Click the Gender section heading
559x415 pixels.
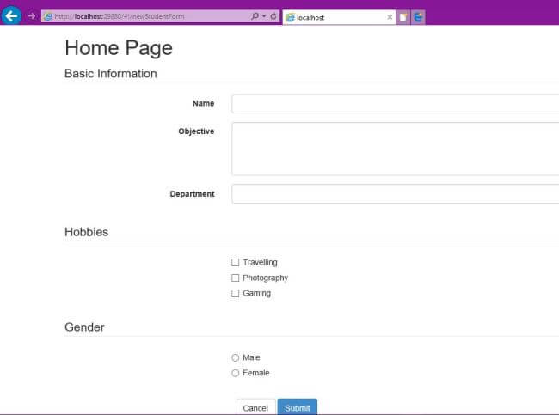tap(84, 327)
